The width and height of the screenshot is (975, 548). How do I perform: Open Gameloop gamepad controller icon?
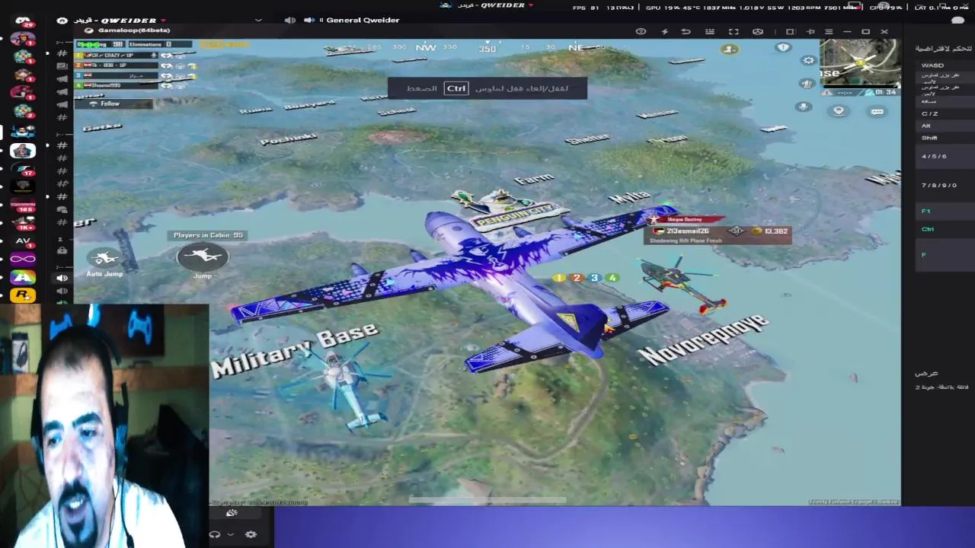pyautogui.click(x=757, y=31)
